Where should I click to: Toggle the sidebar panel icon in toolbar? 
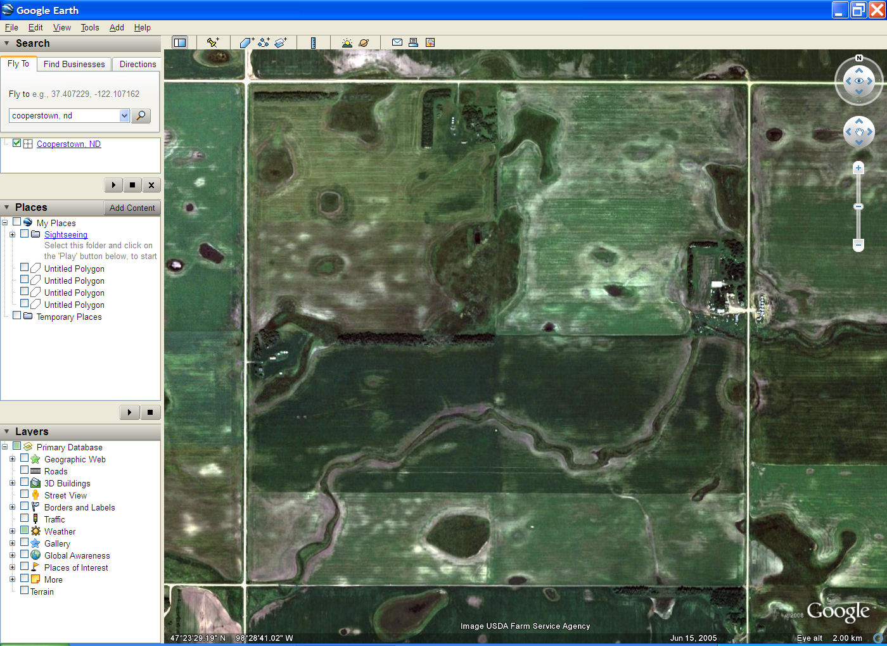click(x=180, y=42)
